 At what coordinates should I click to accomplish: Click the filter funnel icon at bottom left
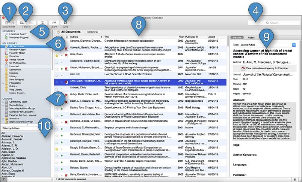4,179
